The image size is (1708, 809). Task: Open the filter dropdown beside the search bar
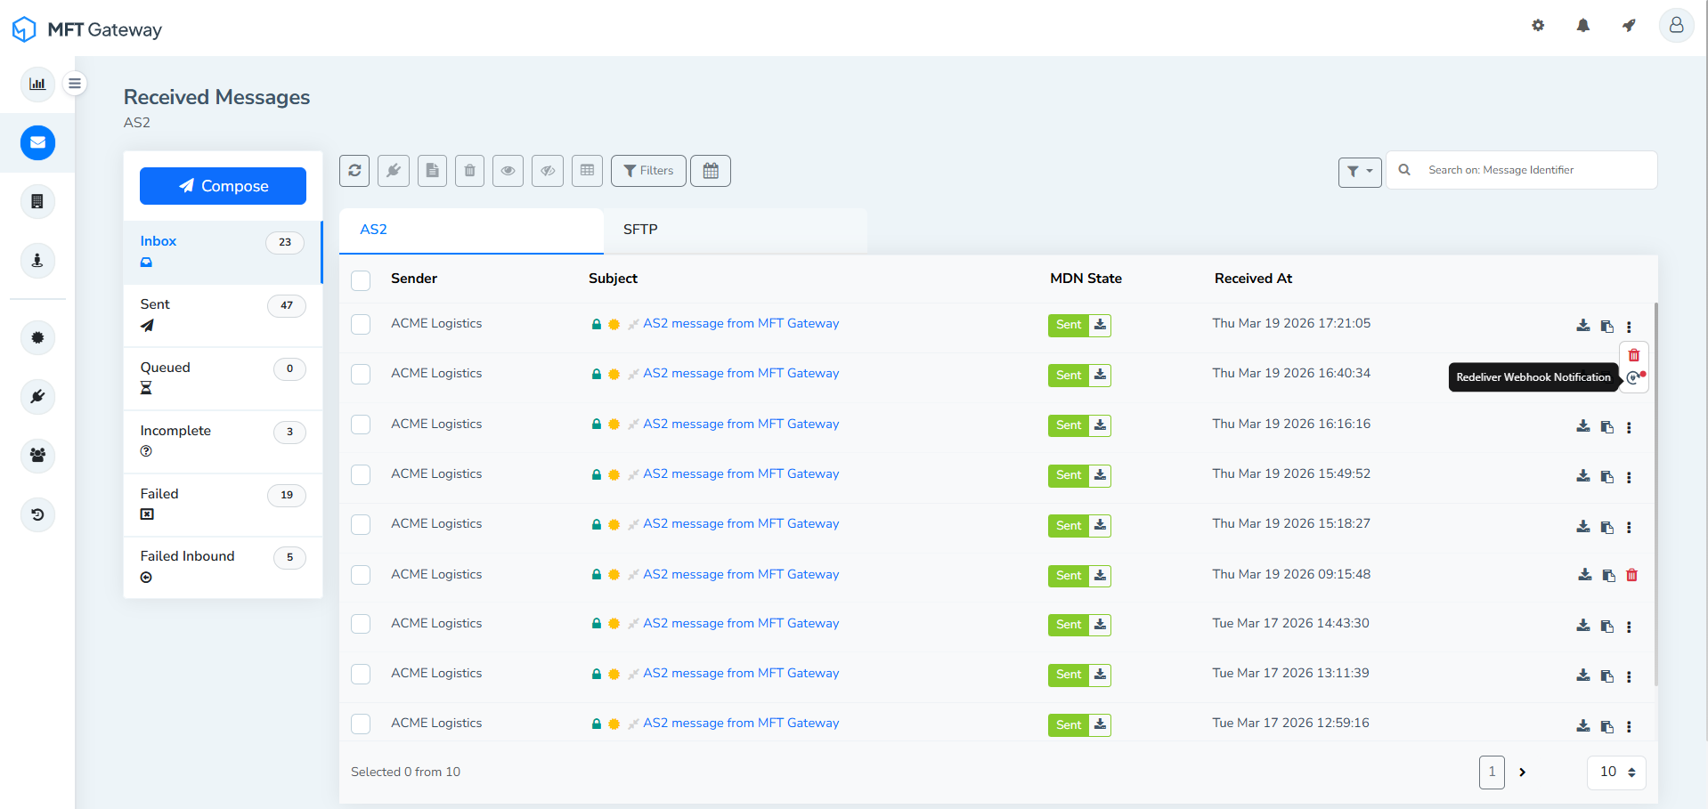tap(1359, 172)
